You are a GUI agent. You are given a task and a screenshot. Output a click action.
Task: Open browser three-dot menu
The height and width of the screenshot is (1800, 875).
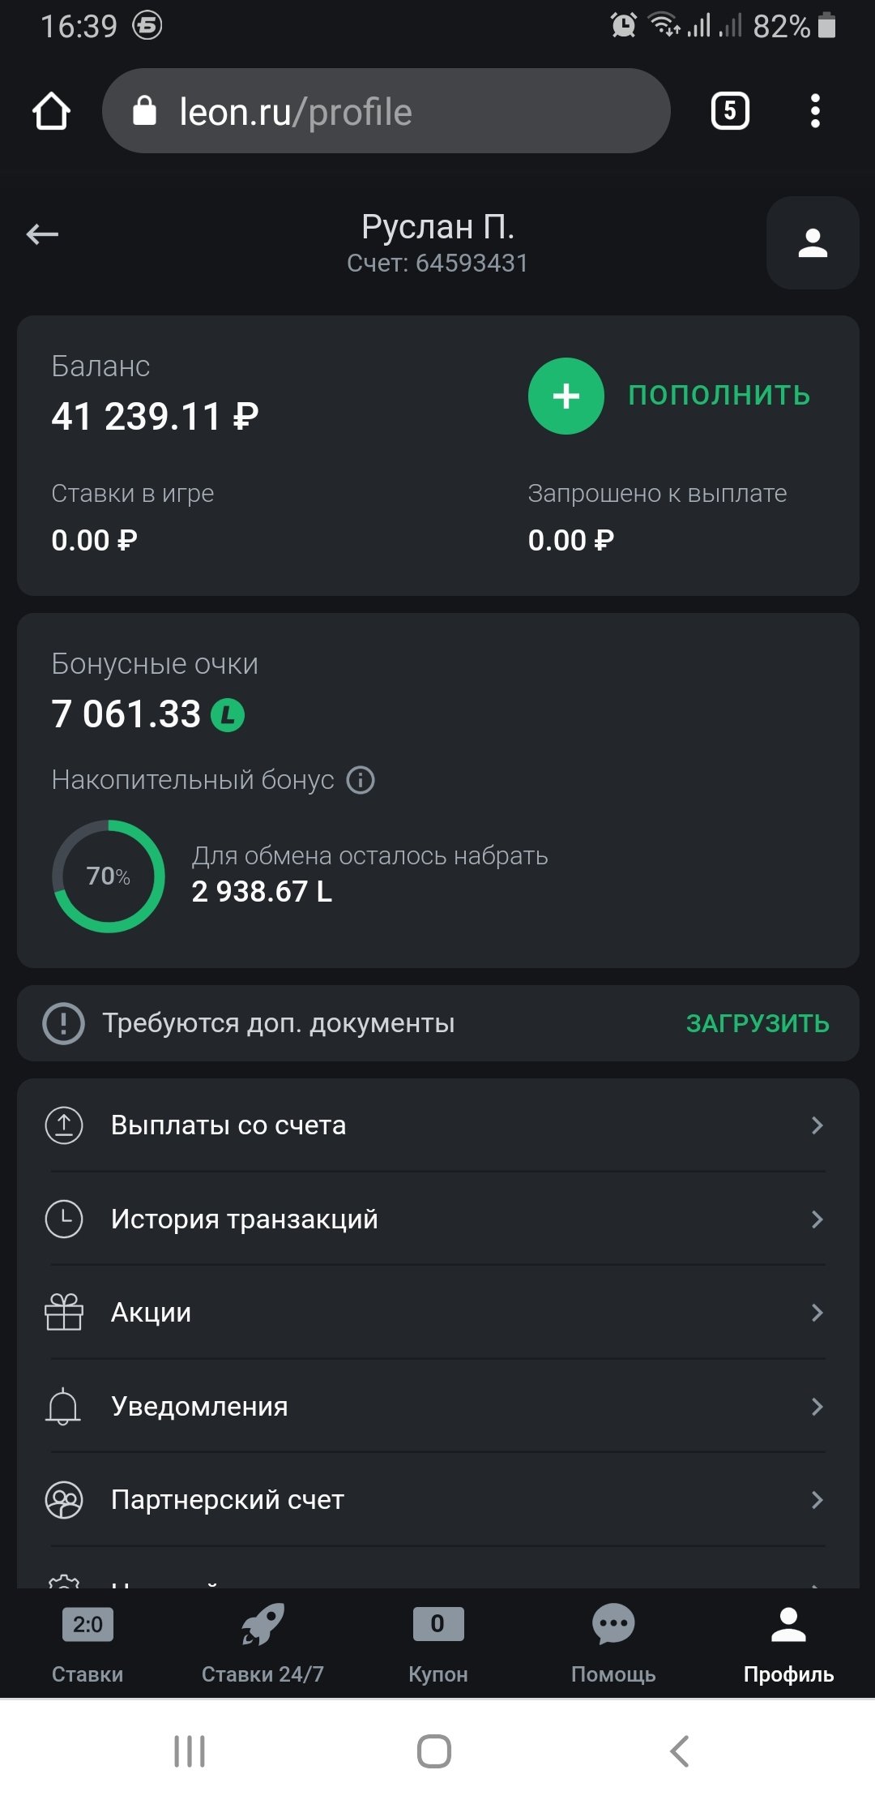(815, 111)
